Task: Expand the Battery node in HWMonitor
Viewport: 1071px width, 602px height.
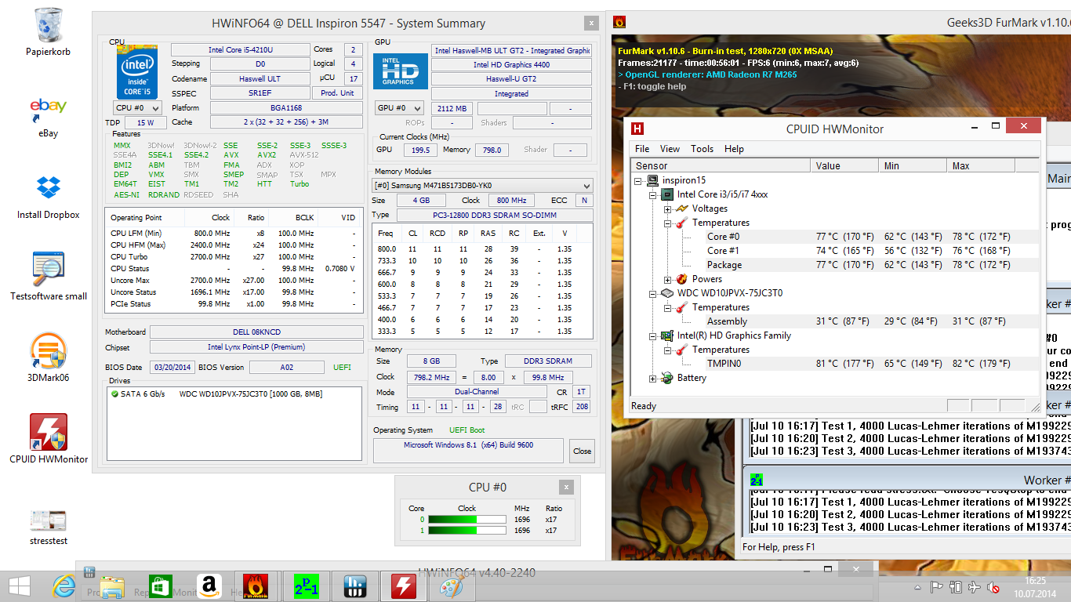Action: click(x=652, y=378)
